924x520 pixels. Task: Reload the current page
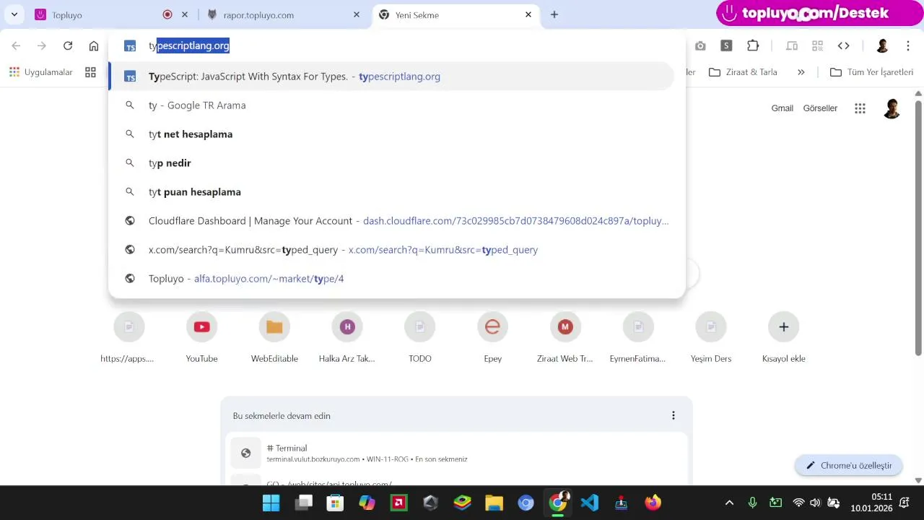tap(68, 45)
